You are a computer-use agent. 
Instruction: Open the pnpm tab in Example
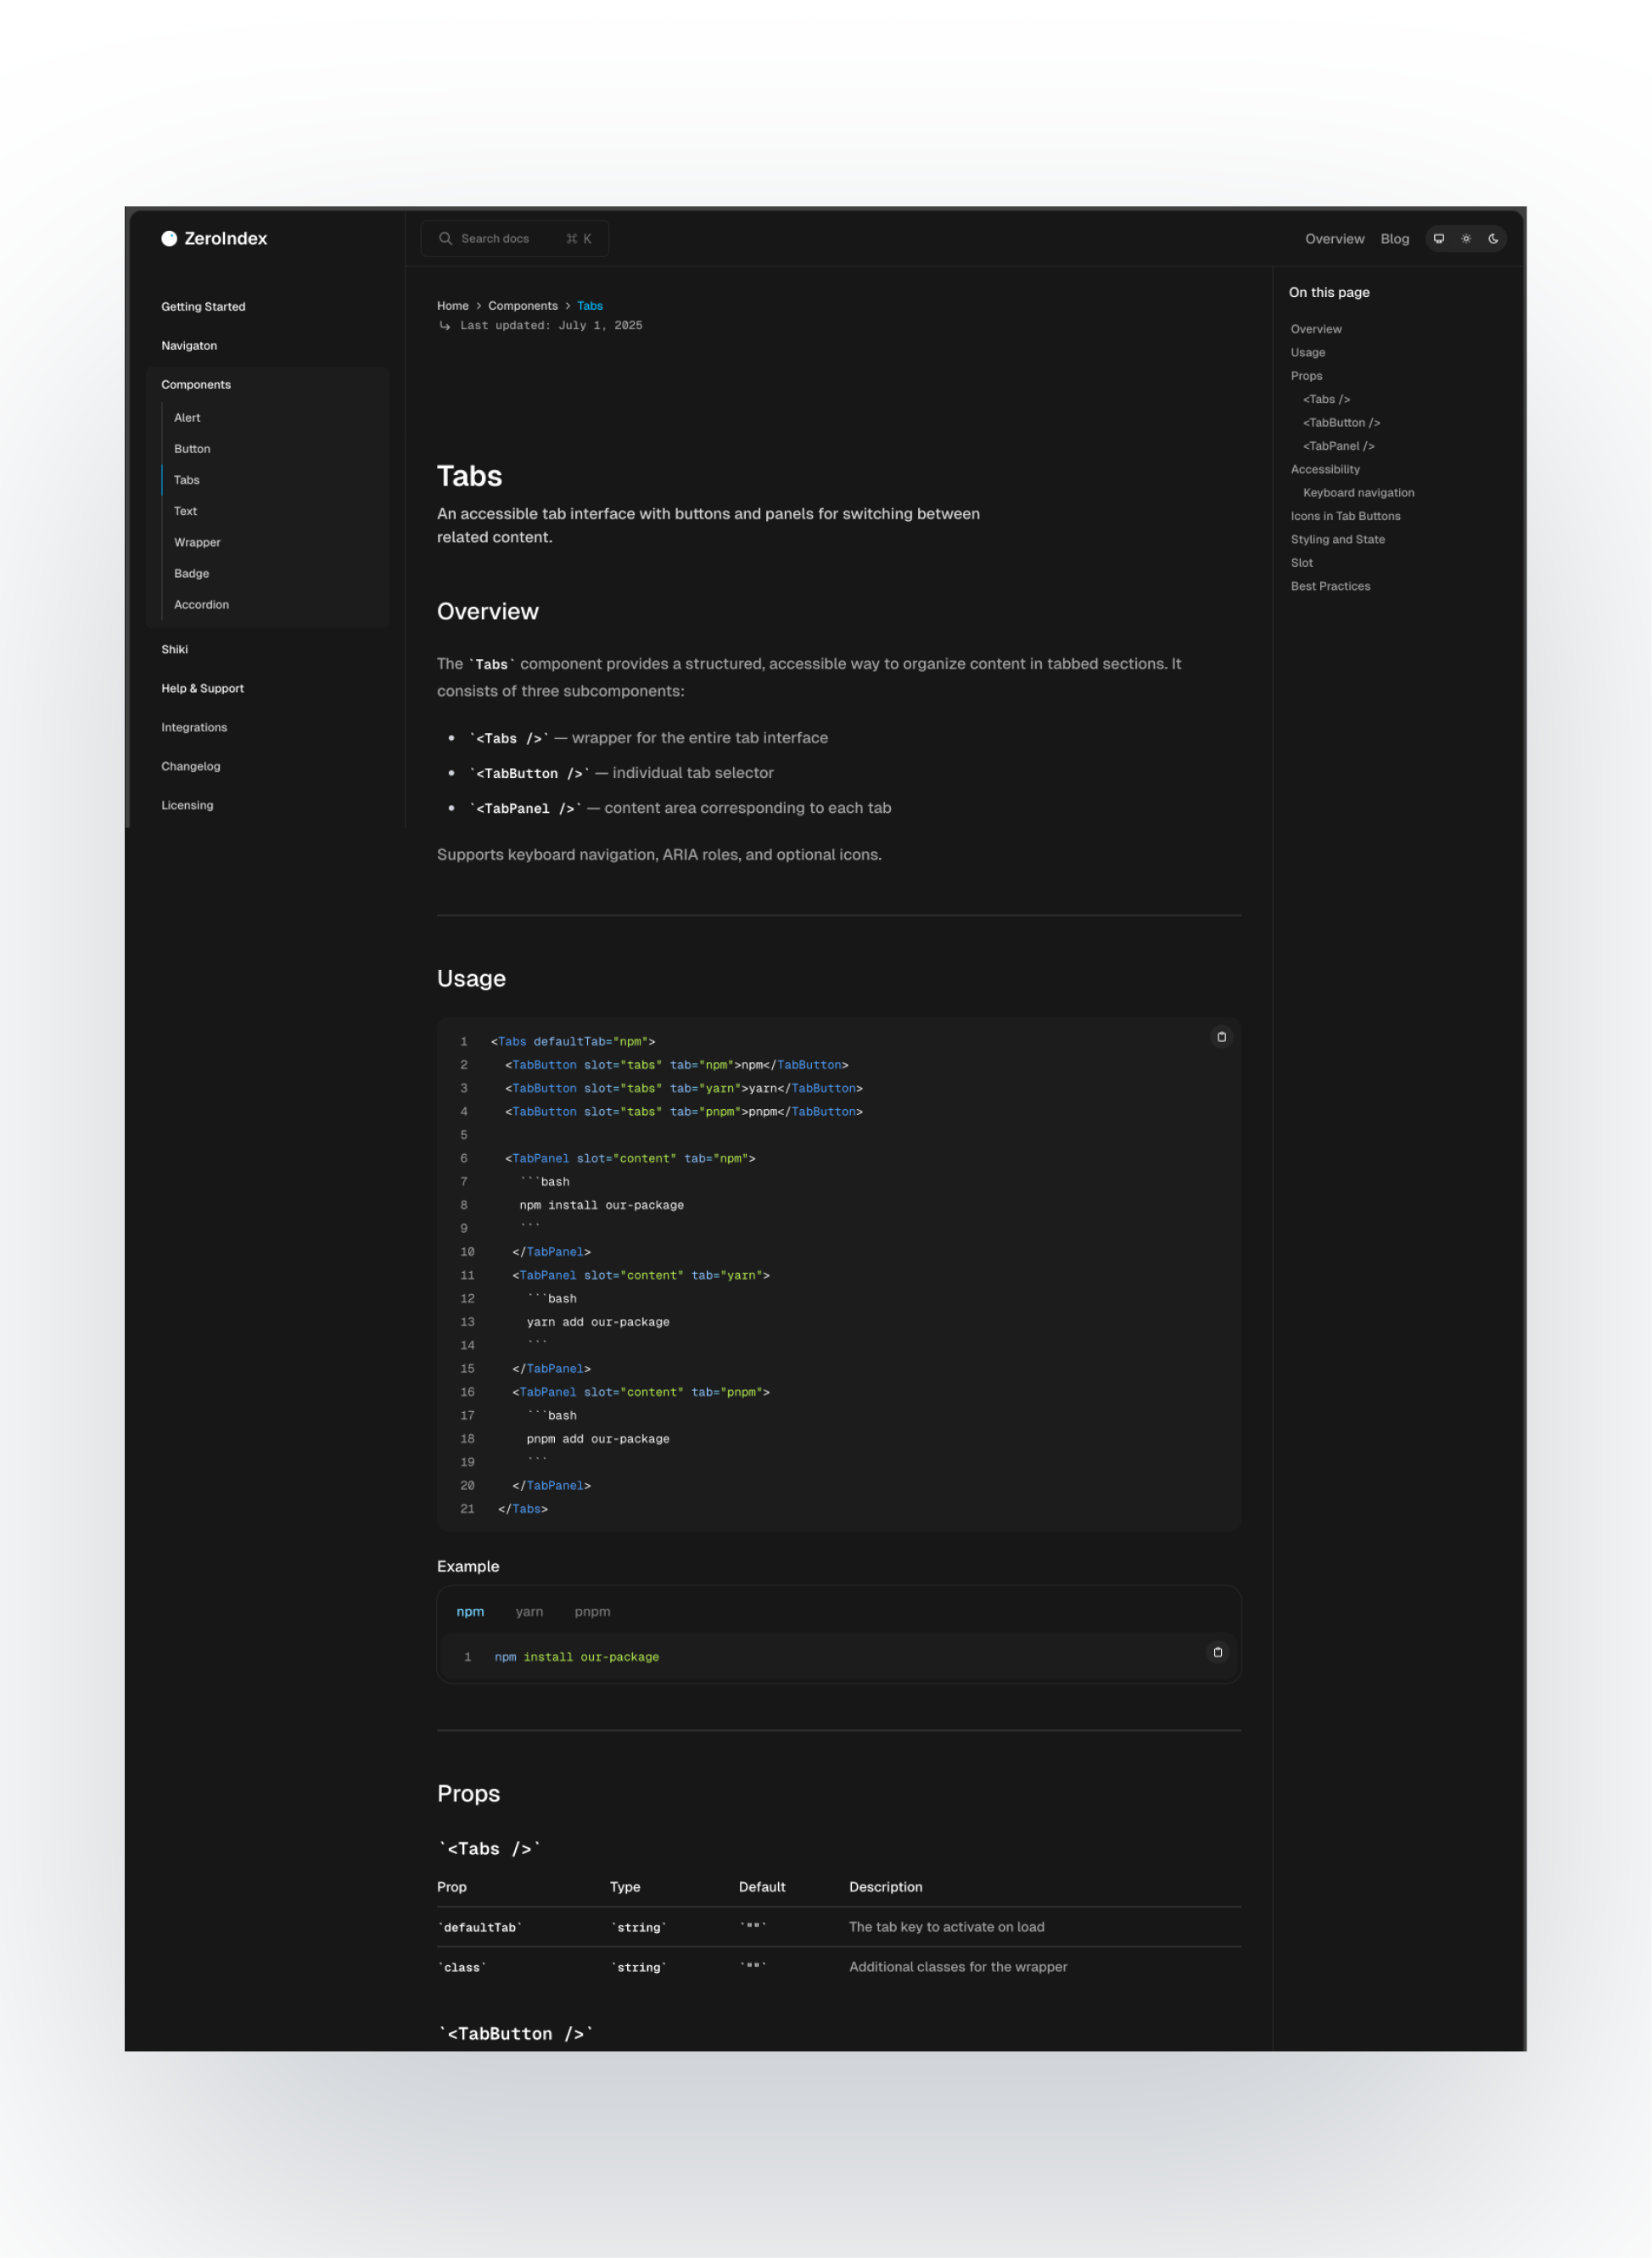click(x=592, y=1611)
